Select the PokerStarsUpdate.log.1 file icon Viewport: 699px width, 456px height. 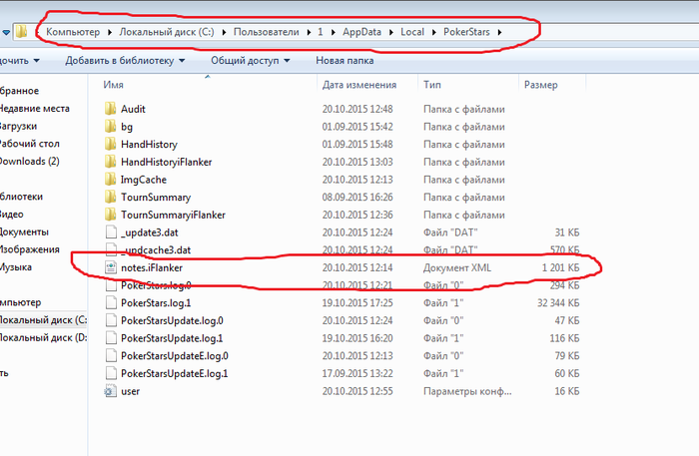coord(111,338)
